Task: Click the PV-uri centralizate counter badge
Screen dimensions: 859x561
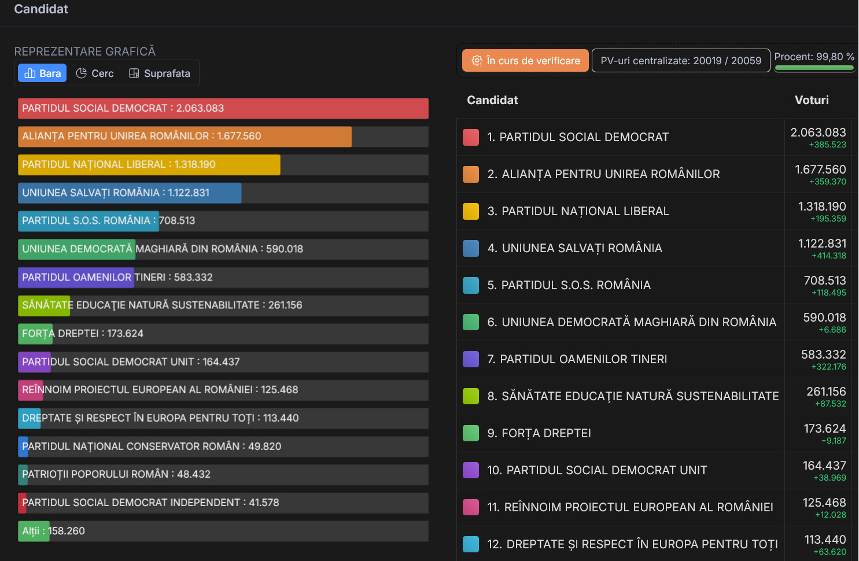Action: coord(681,61)
